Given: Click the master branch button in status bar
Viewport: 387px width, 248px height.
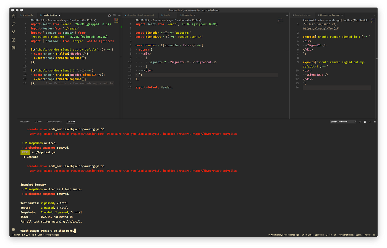Looking at the screenshot, I should (x=16, y=235).
